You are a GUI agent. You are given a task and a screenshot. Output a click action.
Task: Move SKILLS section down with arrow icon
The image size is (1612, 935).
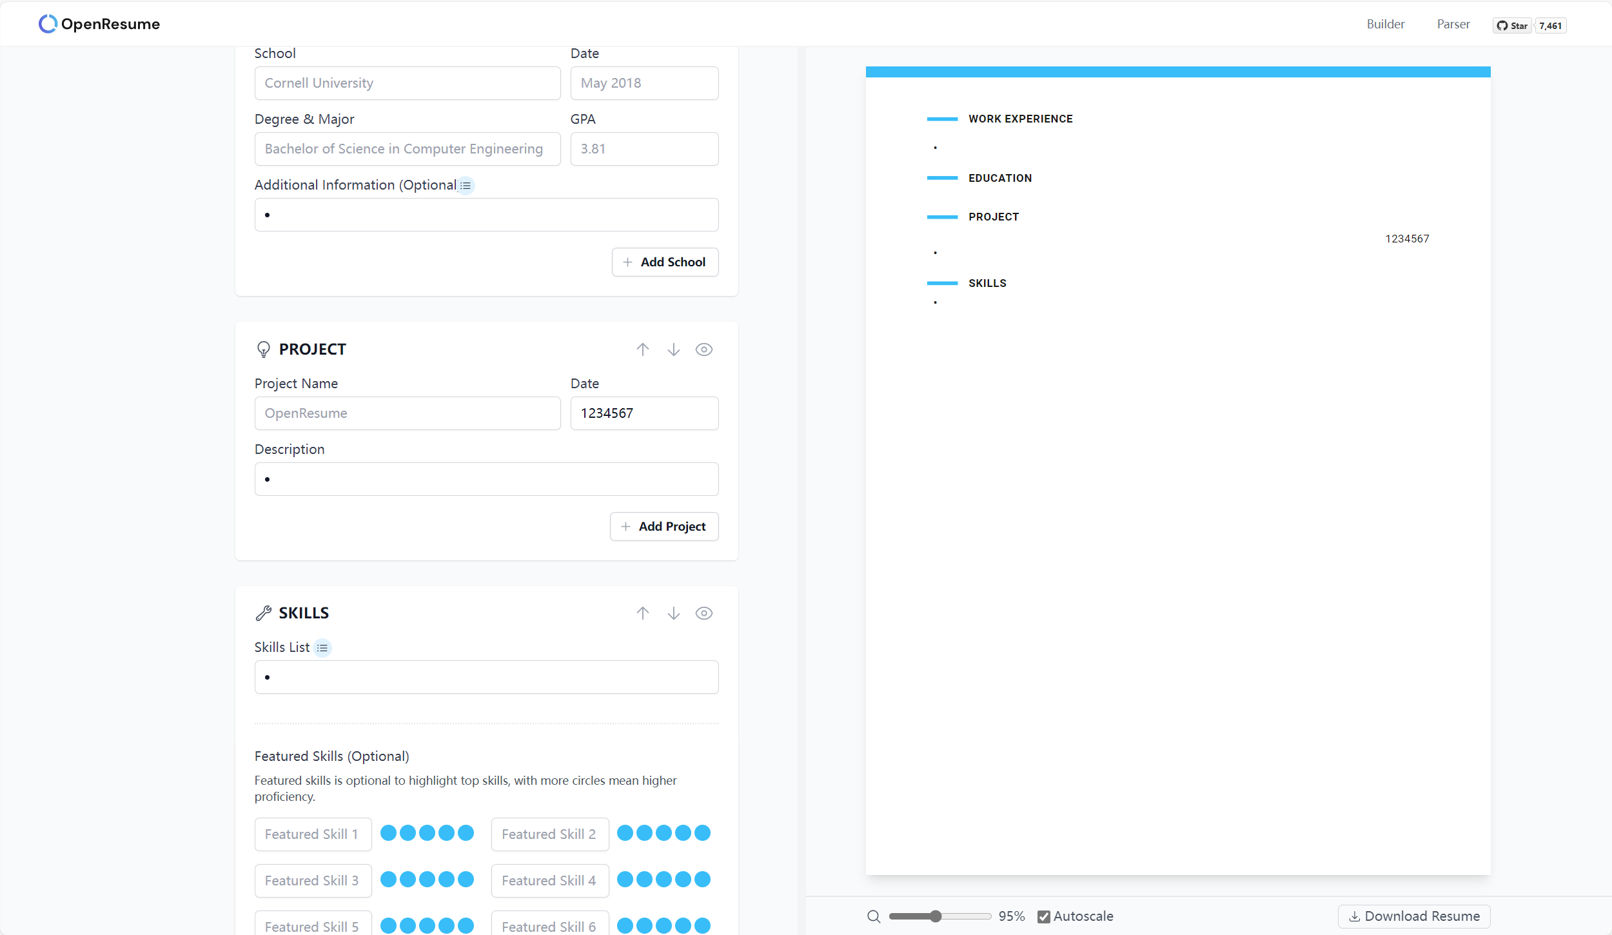coord(673,613)
